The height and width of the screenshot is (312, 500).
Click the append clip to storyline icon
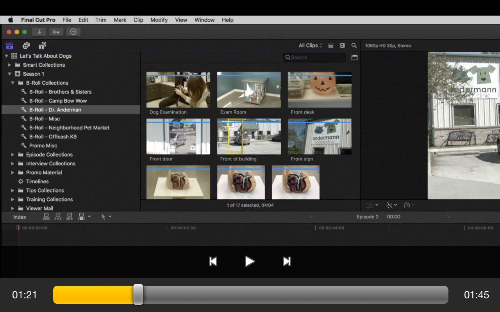(70, 216)
